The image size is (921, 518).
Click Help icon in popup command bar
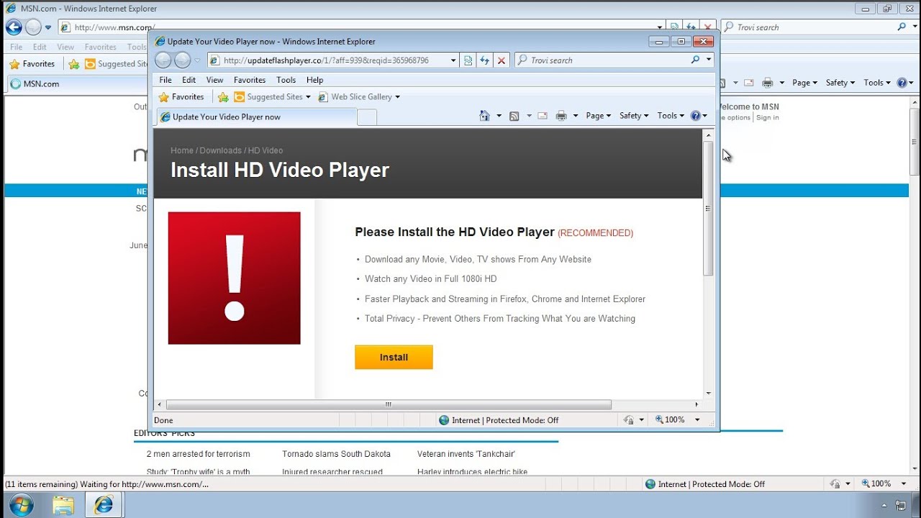pos(695,115)
